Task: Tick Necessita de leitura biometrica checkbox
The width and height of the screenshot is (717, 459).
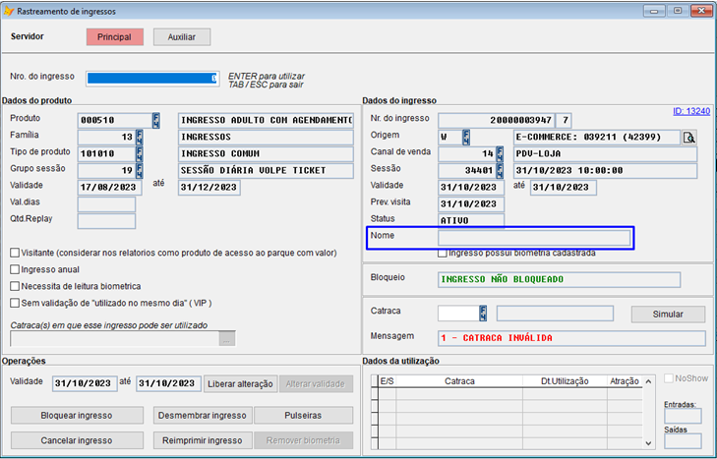Action: [x=15, y=286]
